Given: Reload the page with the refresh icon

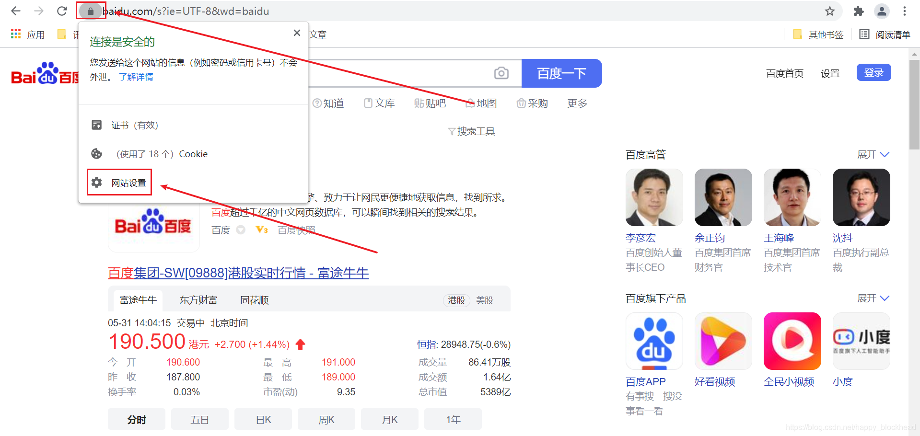Looking at the screenshot, I should point(62,11).
